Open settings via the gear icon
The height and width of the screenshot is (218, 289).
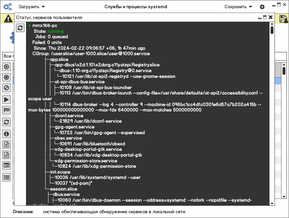[x=262, y=7]
